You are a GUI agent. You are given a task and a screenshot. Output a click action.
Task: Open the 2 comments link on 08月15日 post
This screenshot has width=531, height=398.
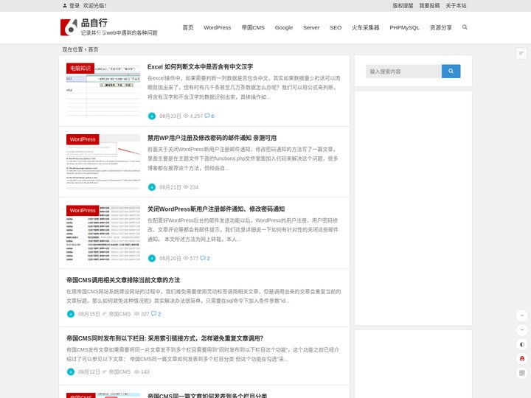[x=156, y=314]
